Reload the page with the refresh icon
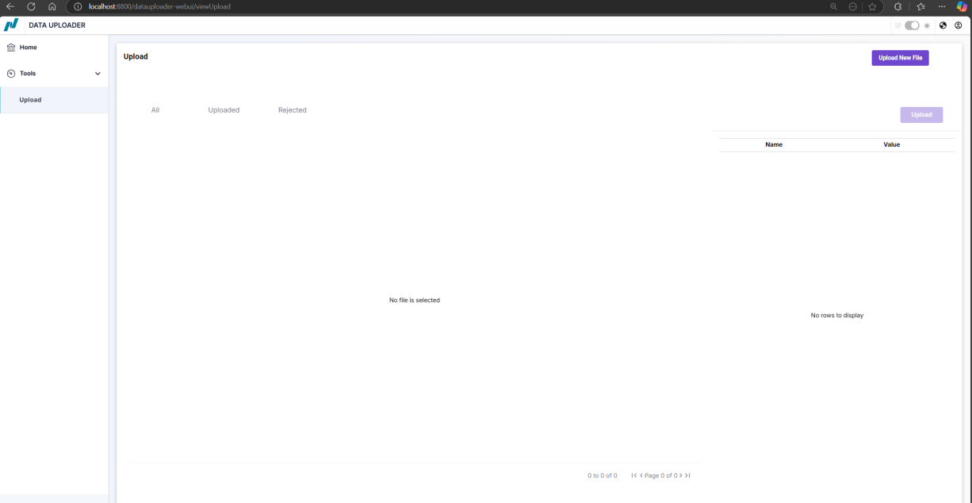Screen dimensions: 972x503 coord(31,6)
